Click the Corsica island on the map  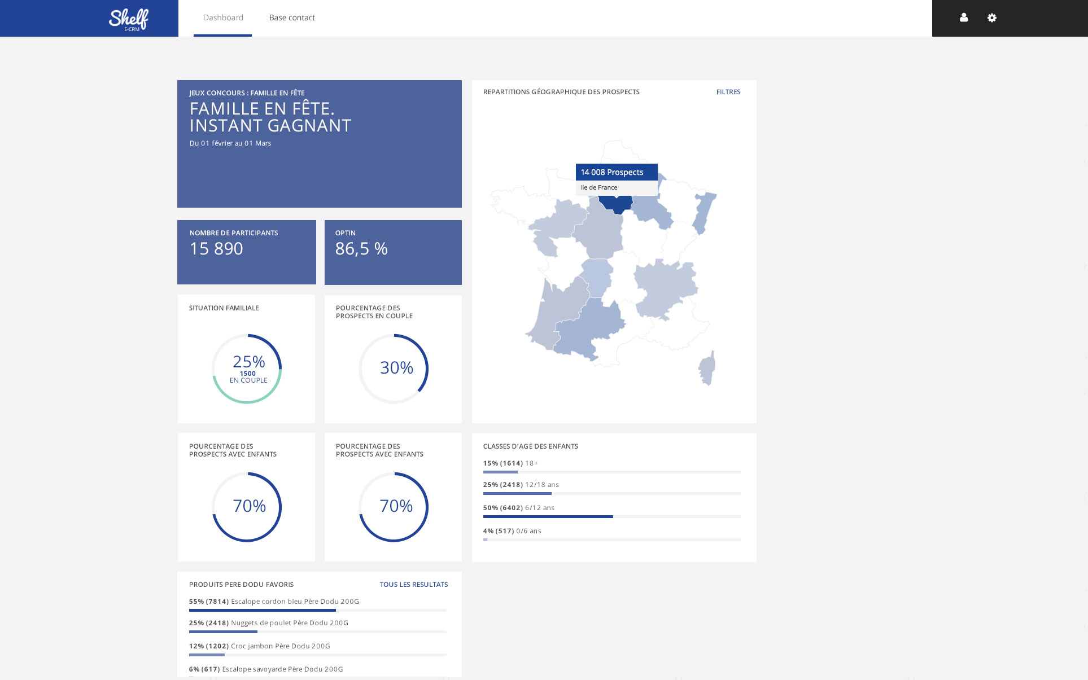pyautogui.click(x=707, y=368)
